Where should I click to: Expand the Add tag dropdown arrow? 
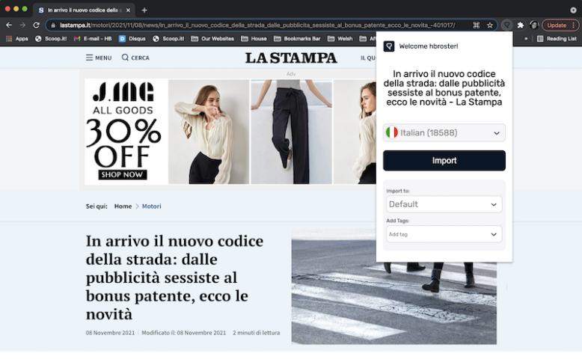pos(494,234)
